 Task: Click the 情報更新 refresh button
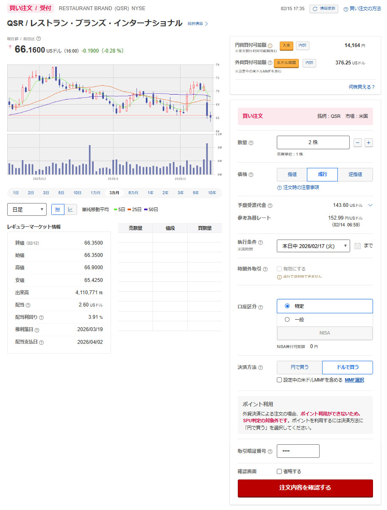coord(324,9)
